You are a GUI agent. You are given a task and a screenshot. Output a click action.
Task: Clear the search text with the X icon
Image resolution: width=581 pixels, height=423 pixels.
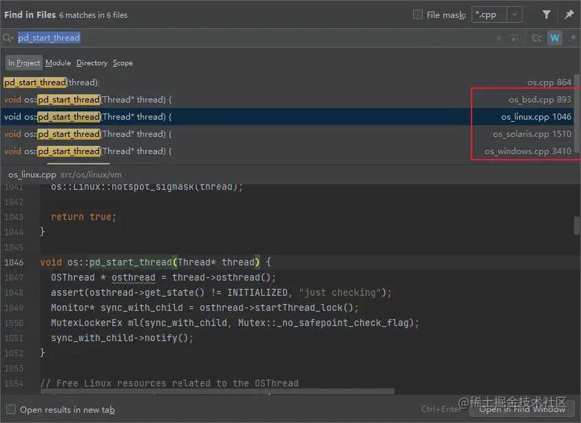[499, 38]
